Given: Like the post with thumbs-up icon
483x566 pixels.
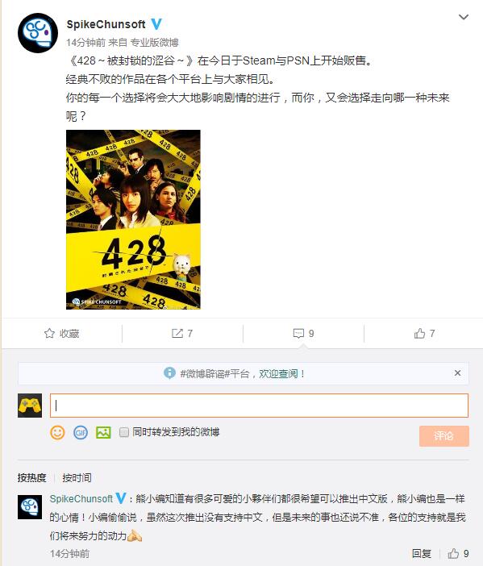Looking at the screenshot, I should pos(419,333).
